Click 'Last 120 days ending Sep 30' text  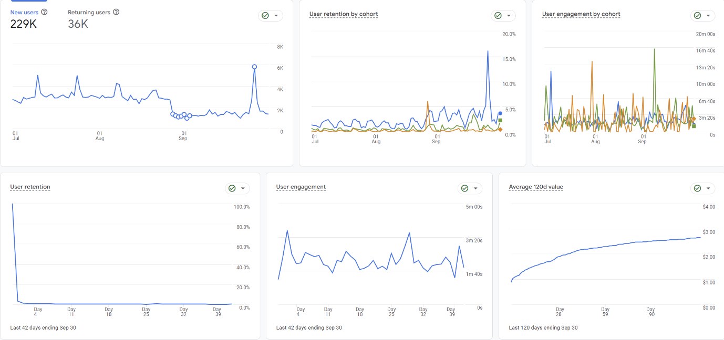pyautogui.click(x=543, y=327)
